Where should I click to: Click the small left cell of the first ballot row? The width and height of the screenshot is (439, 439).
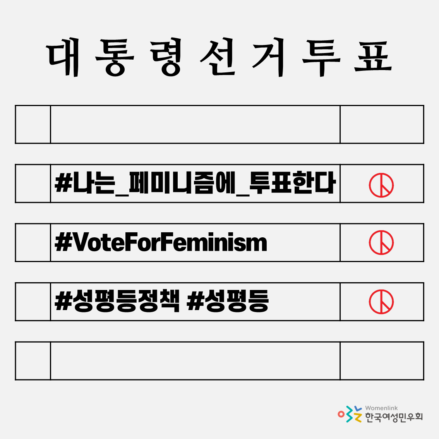(33, 124)
